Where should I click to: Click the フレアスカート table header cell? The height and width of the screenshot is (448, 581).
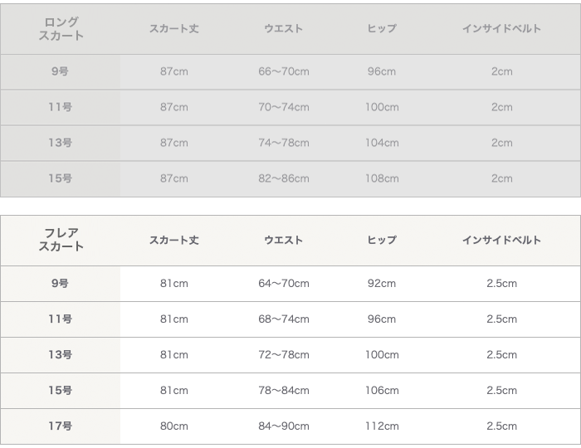[61, 241]
